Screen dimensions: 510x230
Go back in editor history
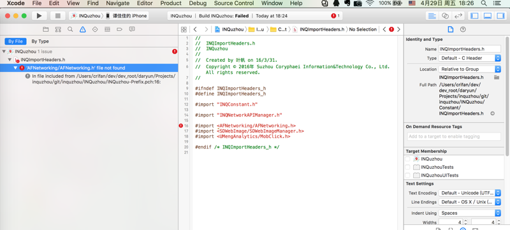click(195, 29)
